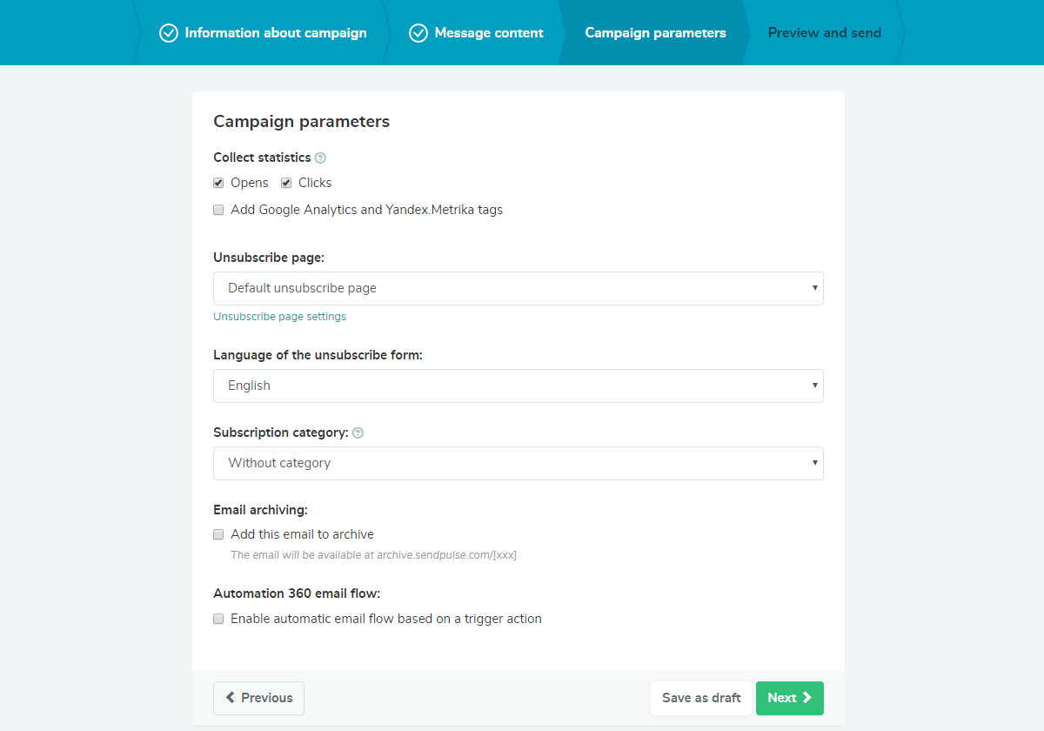The width and height of the screenshot is (1044, 731).
Task: Click the Subscription category help icon
Action: (x=358, y=433)
